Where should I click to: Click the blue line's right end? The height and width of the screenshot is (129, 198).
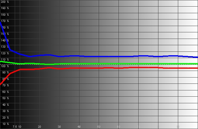click(x=197, y=57)
